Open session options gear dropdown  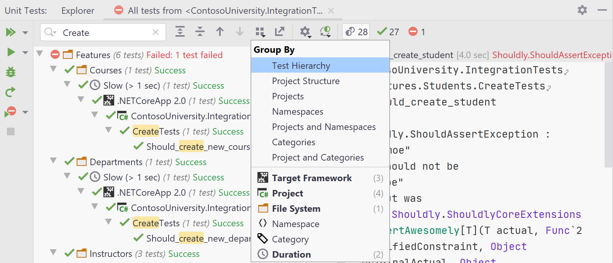tap(305, 32)
